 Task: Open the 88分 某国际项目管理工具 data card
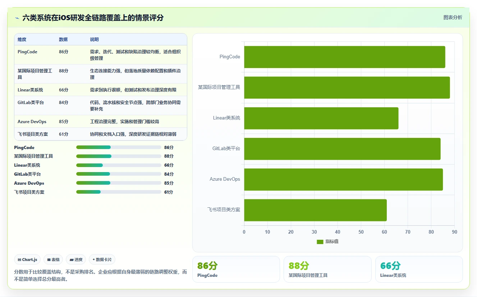point(327,269)
